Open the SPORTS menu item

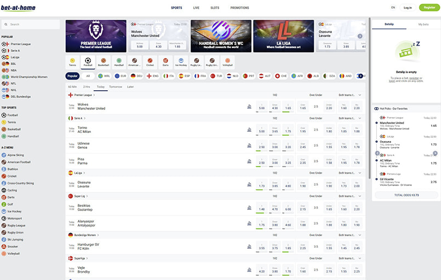[176, 8]
